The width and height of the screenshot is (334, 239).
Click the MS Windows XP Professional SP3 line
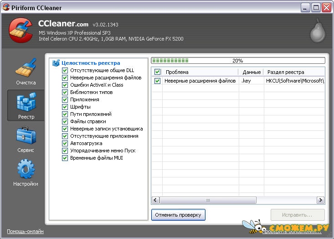click(x=75, y=33)
